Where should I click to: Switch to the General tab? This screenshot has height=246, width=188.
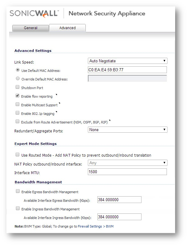pyautogui.click(x=31, y=28)
